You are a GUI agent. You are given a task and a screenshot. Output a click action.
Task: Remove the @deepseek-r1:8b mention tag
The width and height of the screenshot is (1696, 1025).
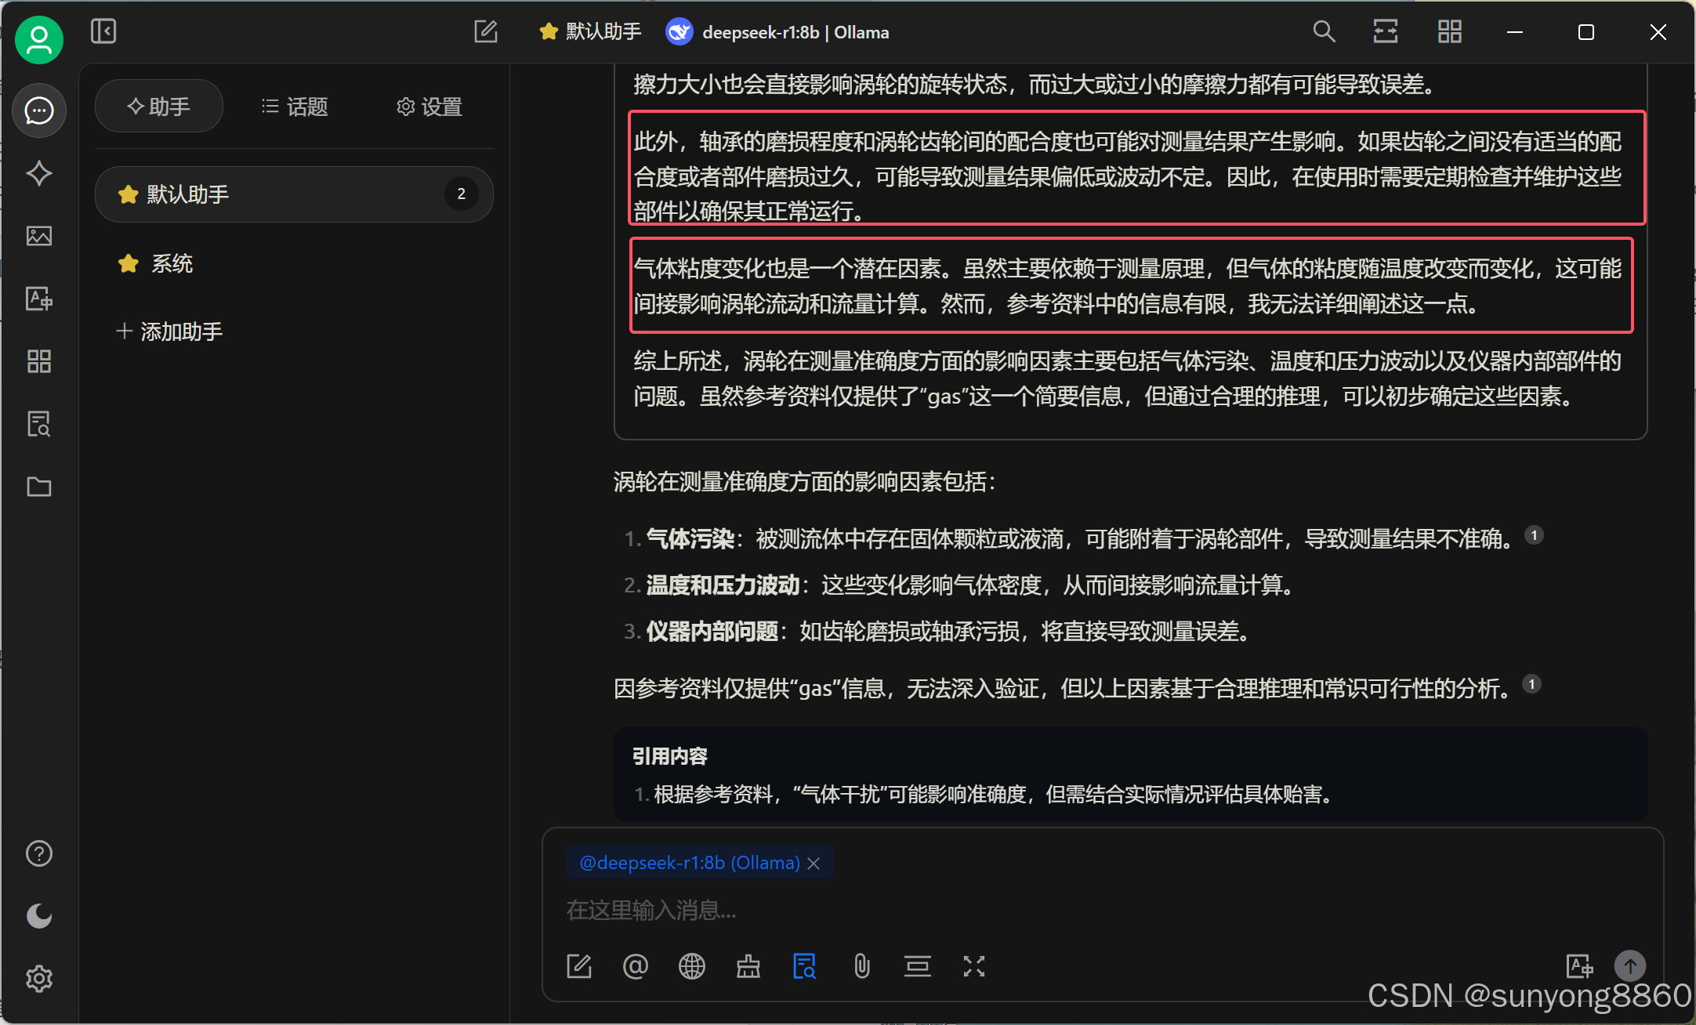814,863
